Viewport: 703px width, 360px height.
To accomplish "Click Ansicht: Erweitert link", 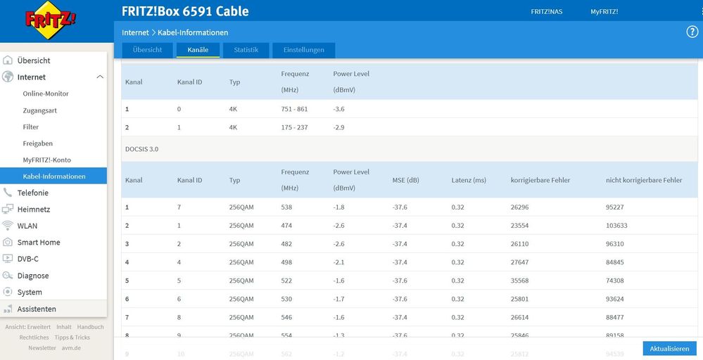I will pos(28,327).
